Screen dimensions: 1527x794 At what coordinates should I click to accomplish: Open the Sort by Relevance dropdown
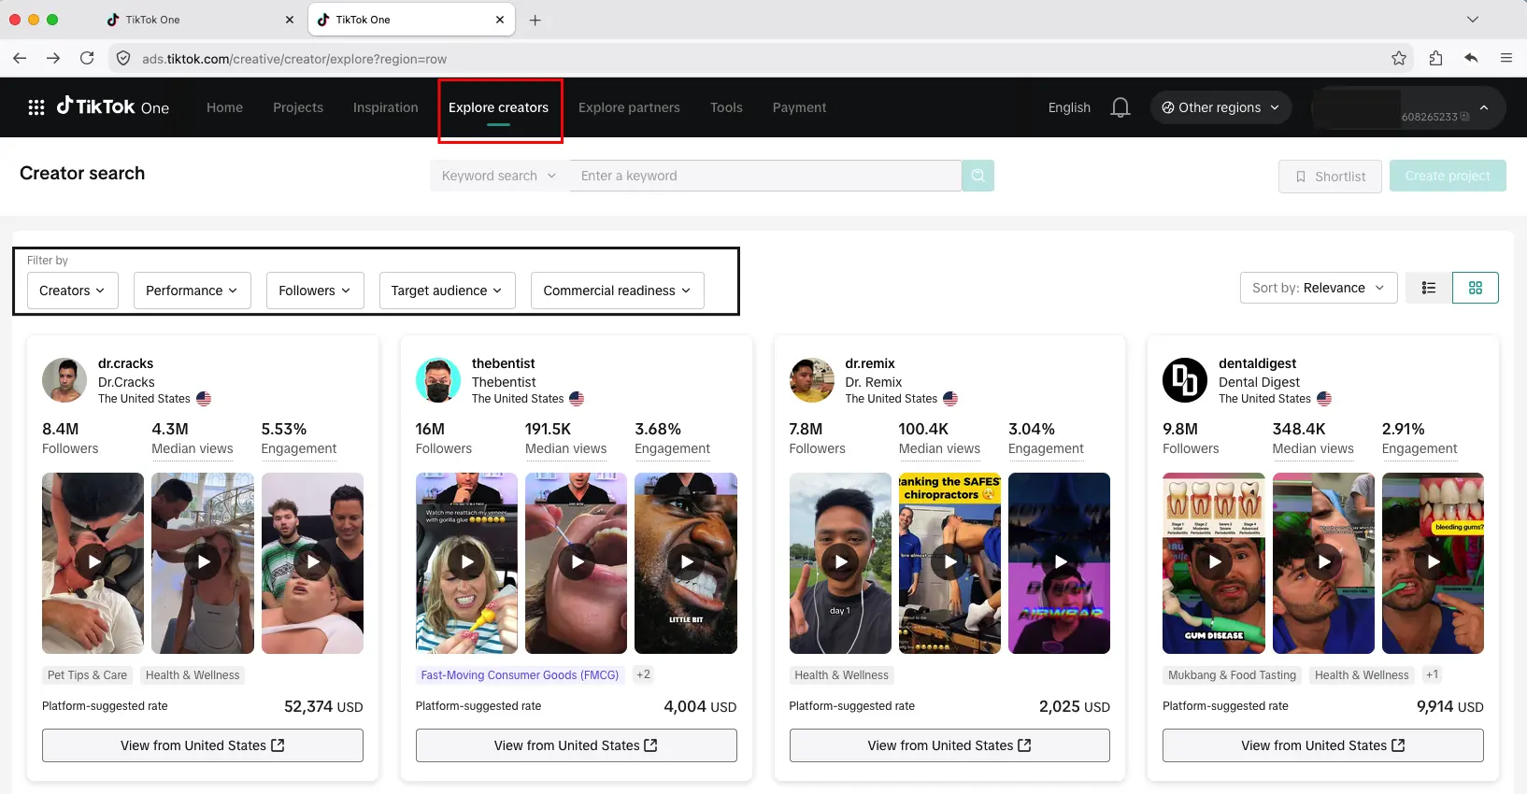pyautogui.click(x=1319, y=288)
